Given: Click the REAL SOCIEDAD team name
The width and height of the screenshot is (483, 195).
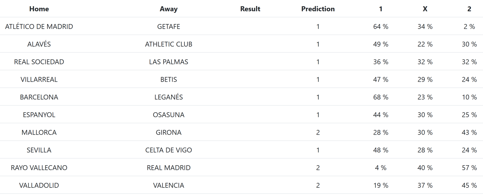Looking at the screenshot, I should tap(39, 62).
